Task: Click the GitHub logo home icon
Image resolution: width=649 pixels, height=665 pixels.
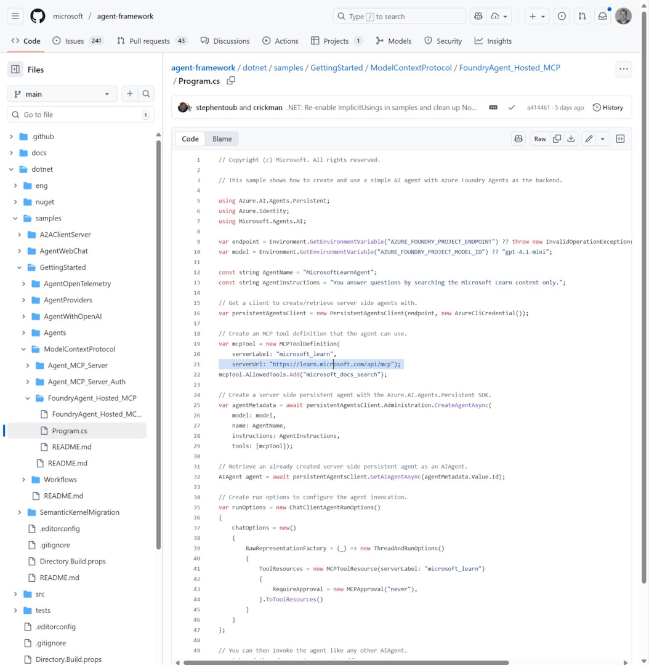Action: pos(38,17)
